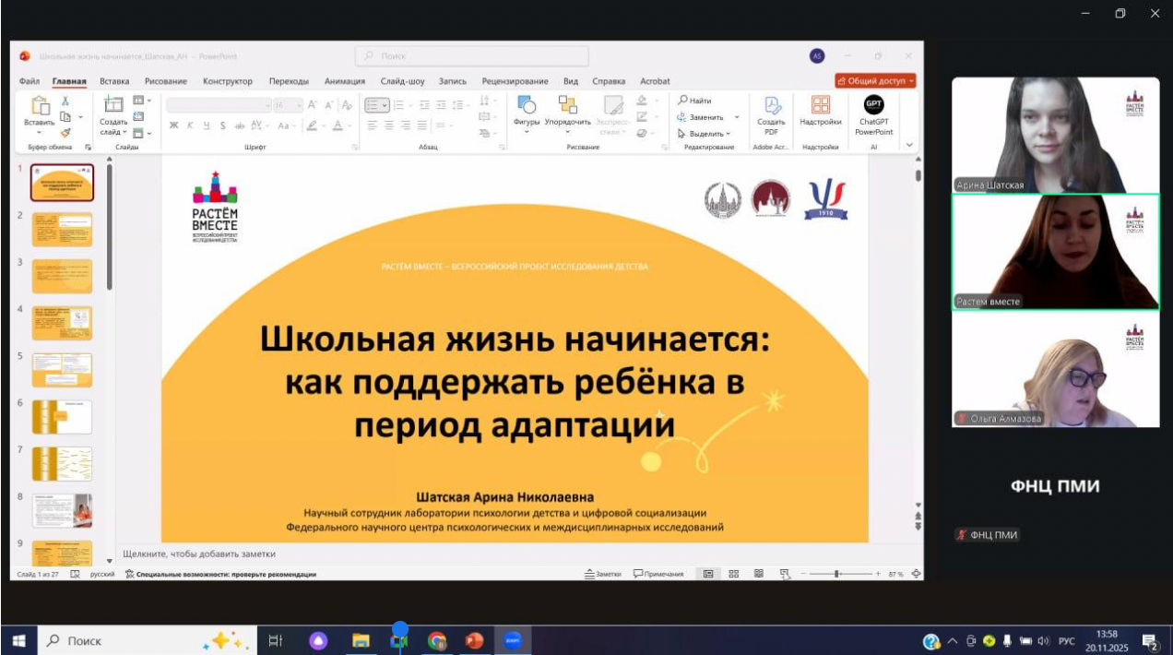Screen dimensions: 1173x655
Task: Click the accessibility check status bar message
Action: point(221,574)
